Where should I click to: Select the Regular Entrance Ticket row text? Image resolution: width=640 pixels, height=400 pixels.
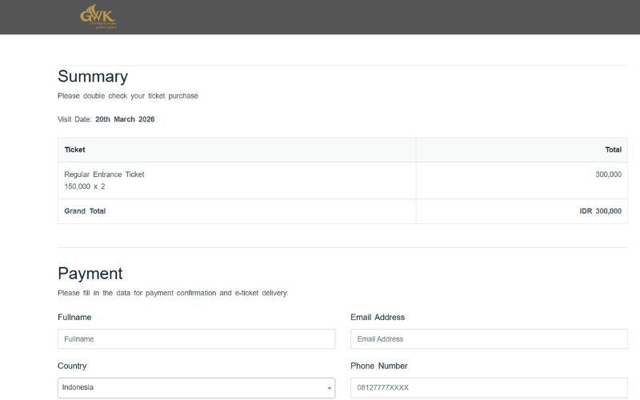[x=104, y=174]
